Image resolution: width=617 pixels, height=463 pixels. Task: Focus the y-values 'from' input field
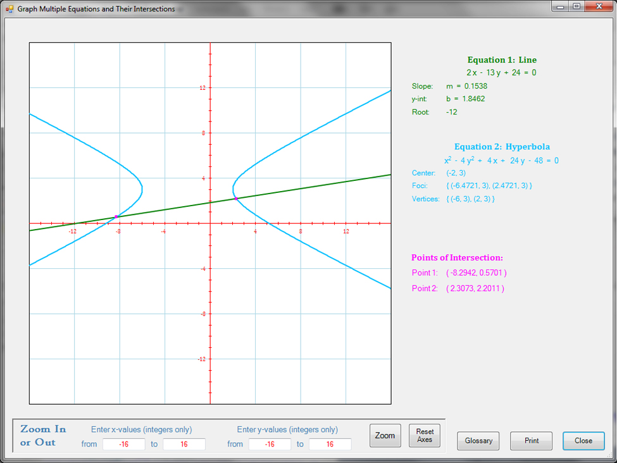click(x=270, y=444)
